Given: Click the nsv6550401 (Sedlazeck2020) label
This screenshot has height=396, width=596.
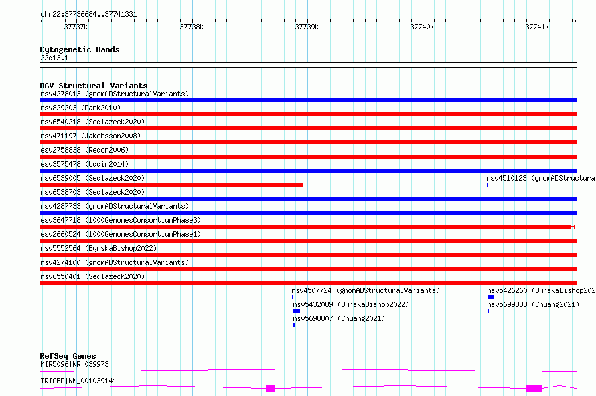Looking at the screenshot, I should pyautogui.click(x=92, y=276).
